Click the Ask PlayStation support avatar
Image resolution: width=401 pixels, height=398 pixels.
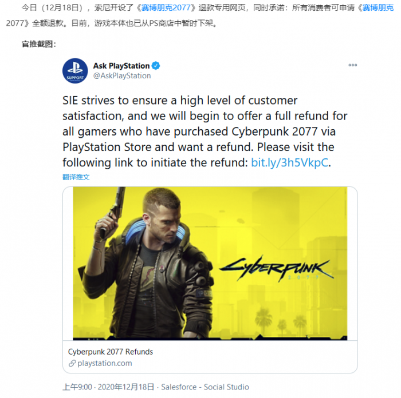point(75,71)
